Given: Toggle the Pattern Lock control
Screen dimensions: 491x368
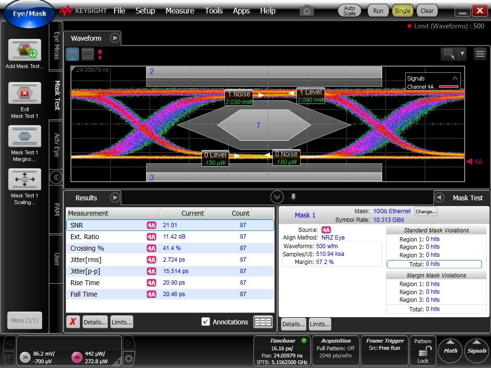Looking at the screenshot, I should coord(423,351).
